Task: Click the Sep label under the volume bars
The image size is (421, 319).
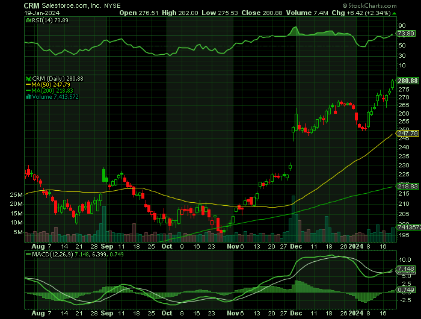Action: pyautogui.click(x=107, y=246)
